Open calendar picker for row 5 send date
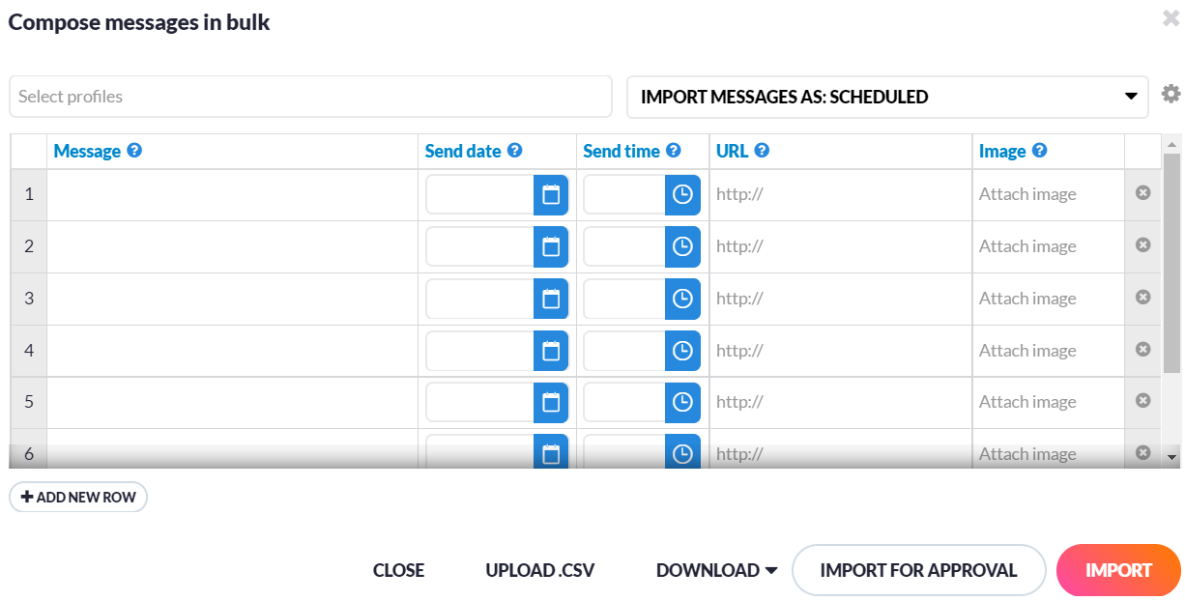 [x=551, y=402]
